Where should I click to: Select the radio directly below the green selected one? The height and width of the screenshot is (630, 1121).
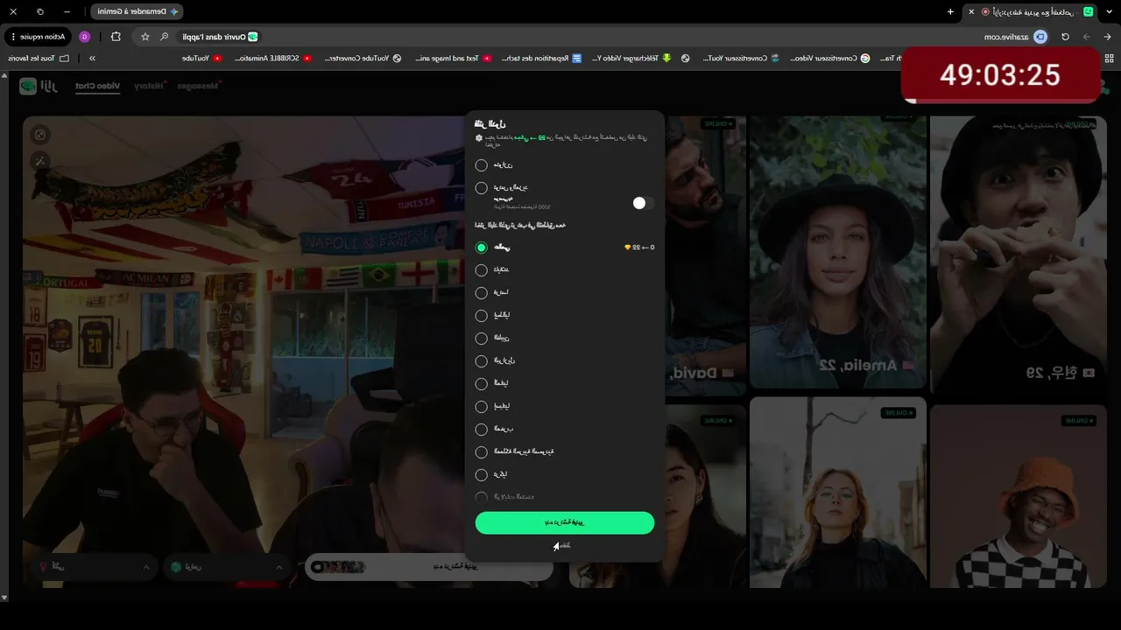pyautogui.click(x=481, y=270)
